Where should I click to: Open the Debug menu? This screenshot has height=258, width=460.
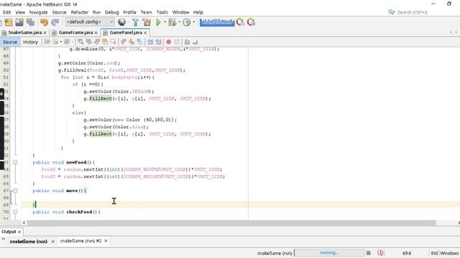(x=112, y=12)
